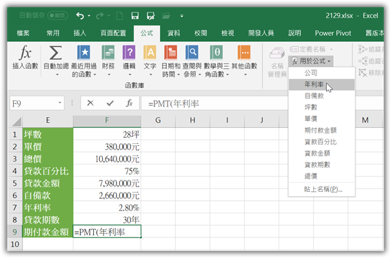Viewport: 391px width, 258px height.
Task: Switch to the Data (資料) tab
Action: click(174, 33)
